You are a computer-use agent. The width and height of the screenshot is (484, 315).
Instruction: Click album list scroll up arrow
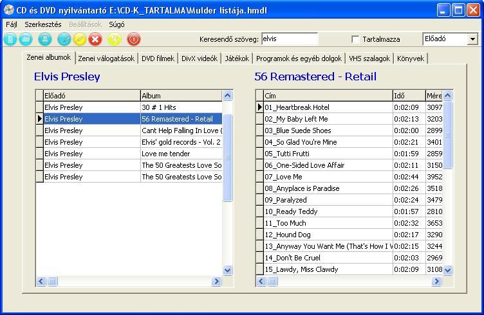[x=227, y=96]
